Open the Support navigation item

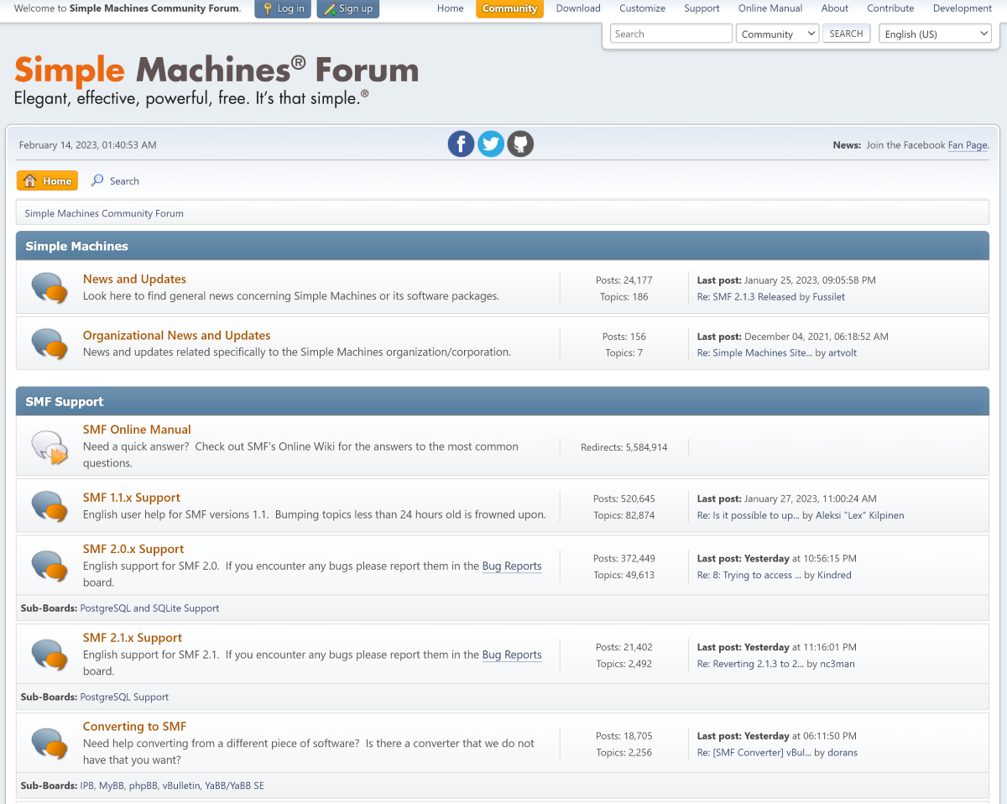click(x=702, y=8)
